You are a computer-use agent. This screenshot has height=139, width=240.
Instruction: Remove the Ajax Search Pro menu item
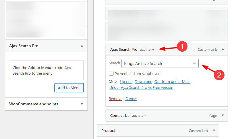click(115, 99)
